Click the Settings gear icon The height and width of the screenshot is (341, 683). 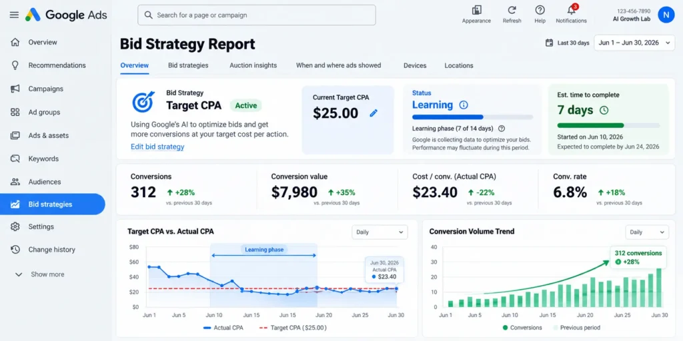[15, 226]
